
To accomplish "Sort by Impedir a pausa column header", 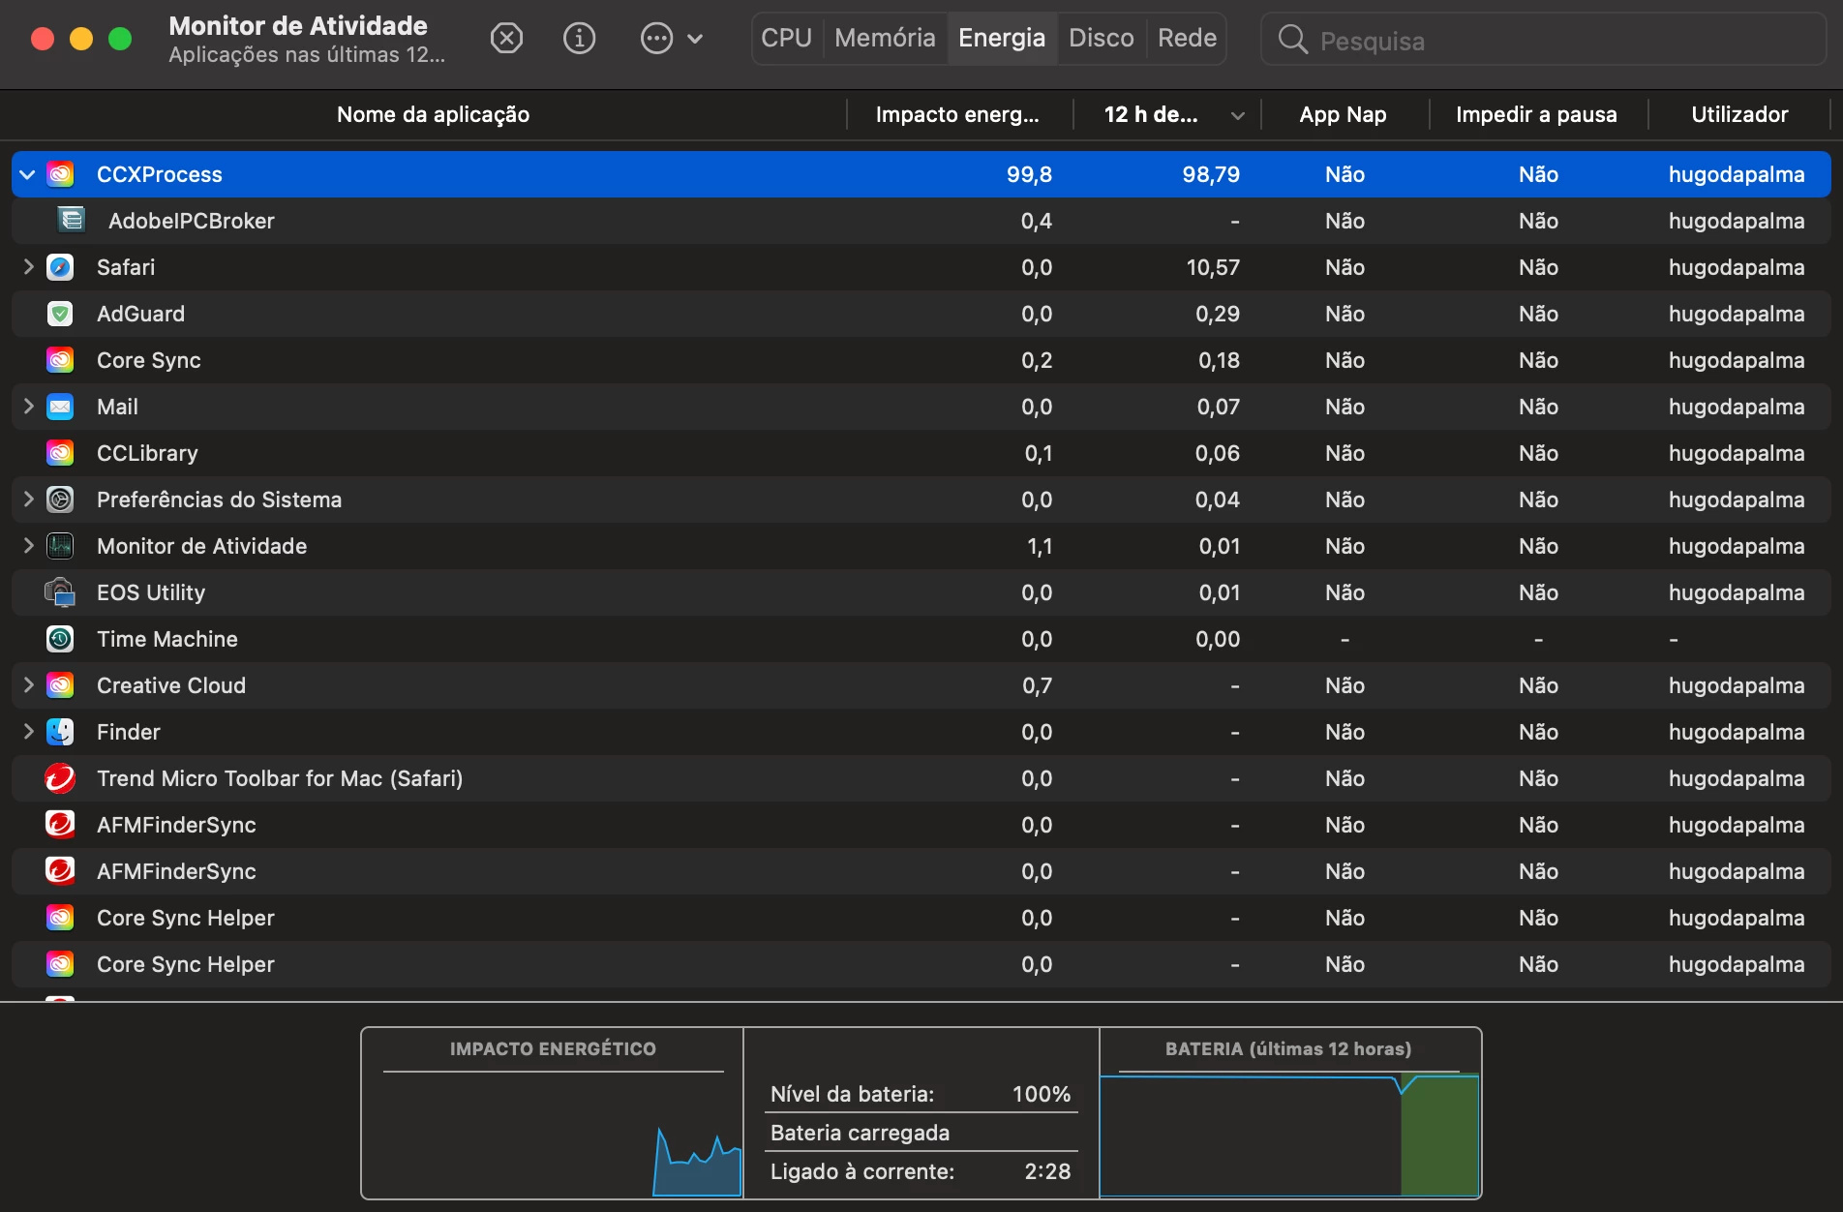I will pos(1536,115).
